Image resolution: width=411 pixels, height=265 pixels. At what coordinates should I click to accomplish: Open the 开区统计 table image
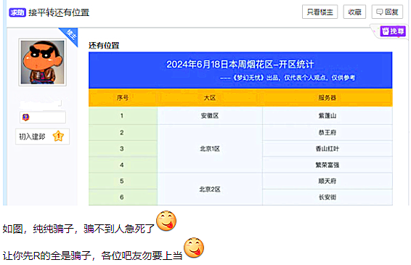[x=240, y=129]
